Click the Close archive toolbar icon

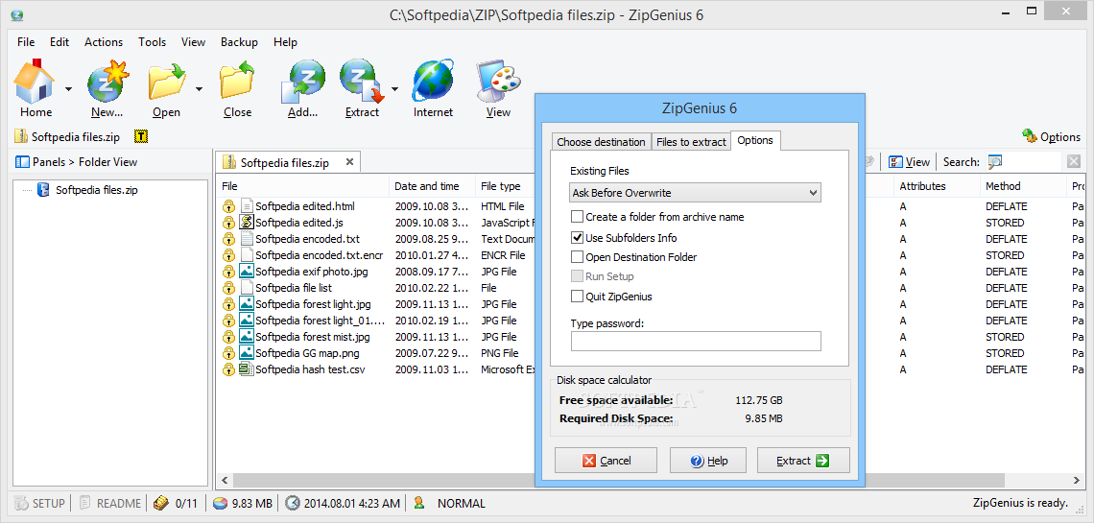click(x=237, y=82)
